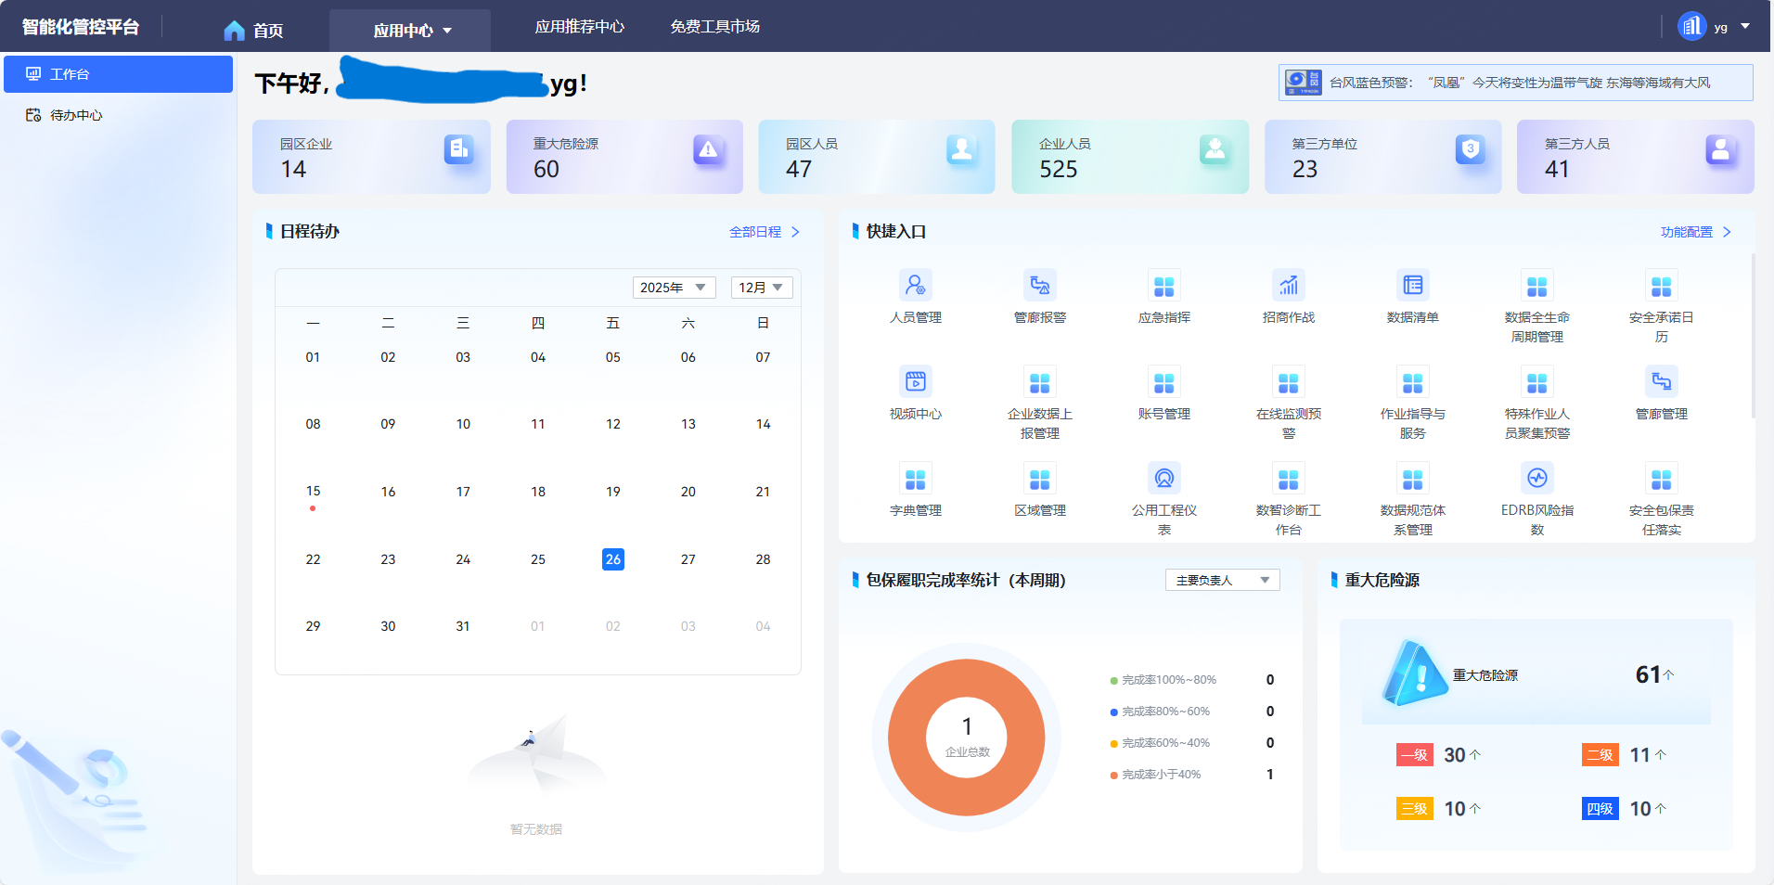
Task: Click the 重大危险源 60 stat card
Action: 624,157
